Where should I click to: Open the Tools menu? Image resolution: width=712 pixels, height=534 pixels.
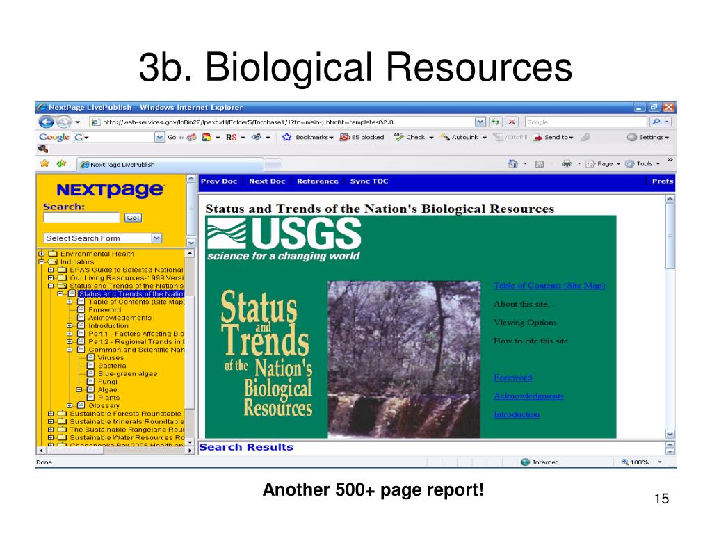coord(642,164)
